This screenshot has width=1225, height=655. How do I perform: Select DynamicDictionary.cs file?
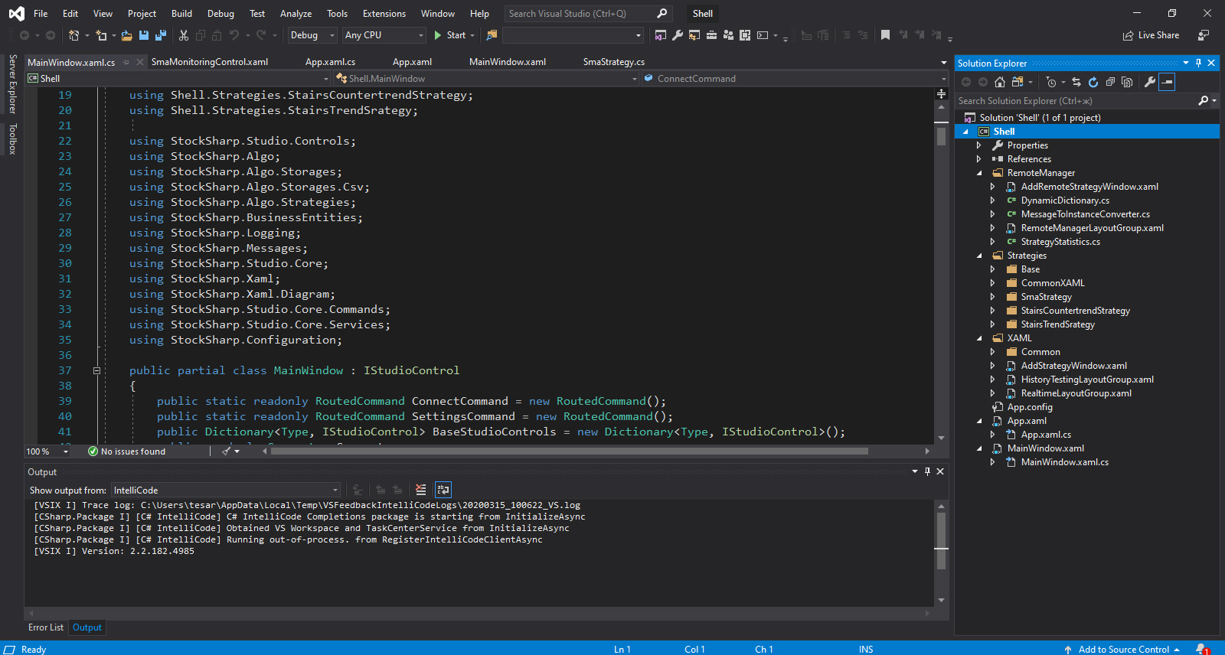(1064, 200)
